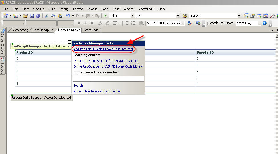
Task: Expand the New Project dropdown arrow
Action: point(11,16)
